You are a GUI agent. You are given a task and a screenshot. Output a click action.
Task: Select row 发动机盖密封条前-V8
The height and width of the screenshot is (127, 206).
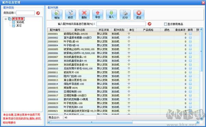pyautogui.click(x=123, y=65)
